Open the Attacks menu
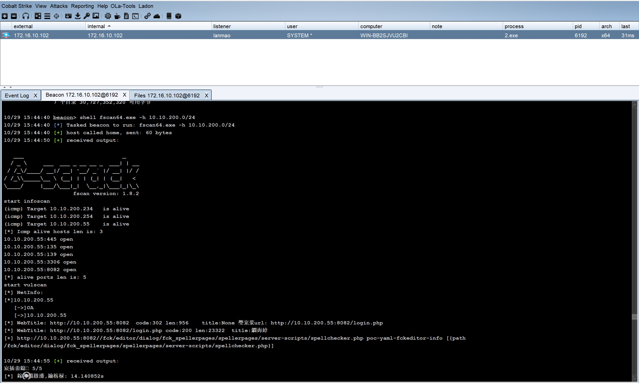The image size is (639, 383). [x=59, y=6]
